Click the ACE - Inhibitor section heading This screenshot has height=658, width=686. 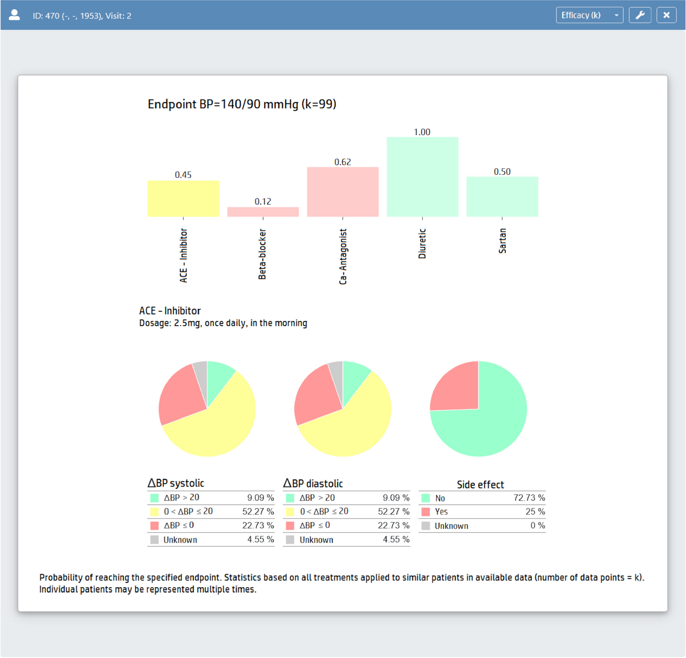click(x=170, y=310)
